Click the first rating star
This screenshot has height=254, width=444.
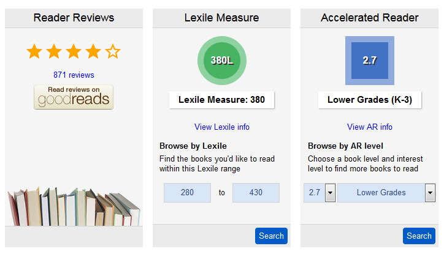(x=34, y=51)
